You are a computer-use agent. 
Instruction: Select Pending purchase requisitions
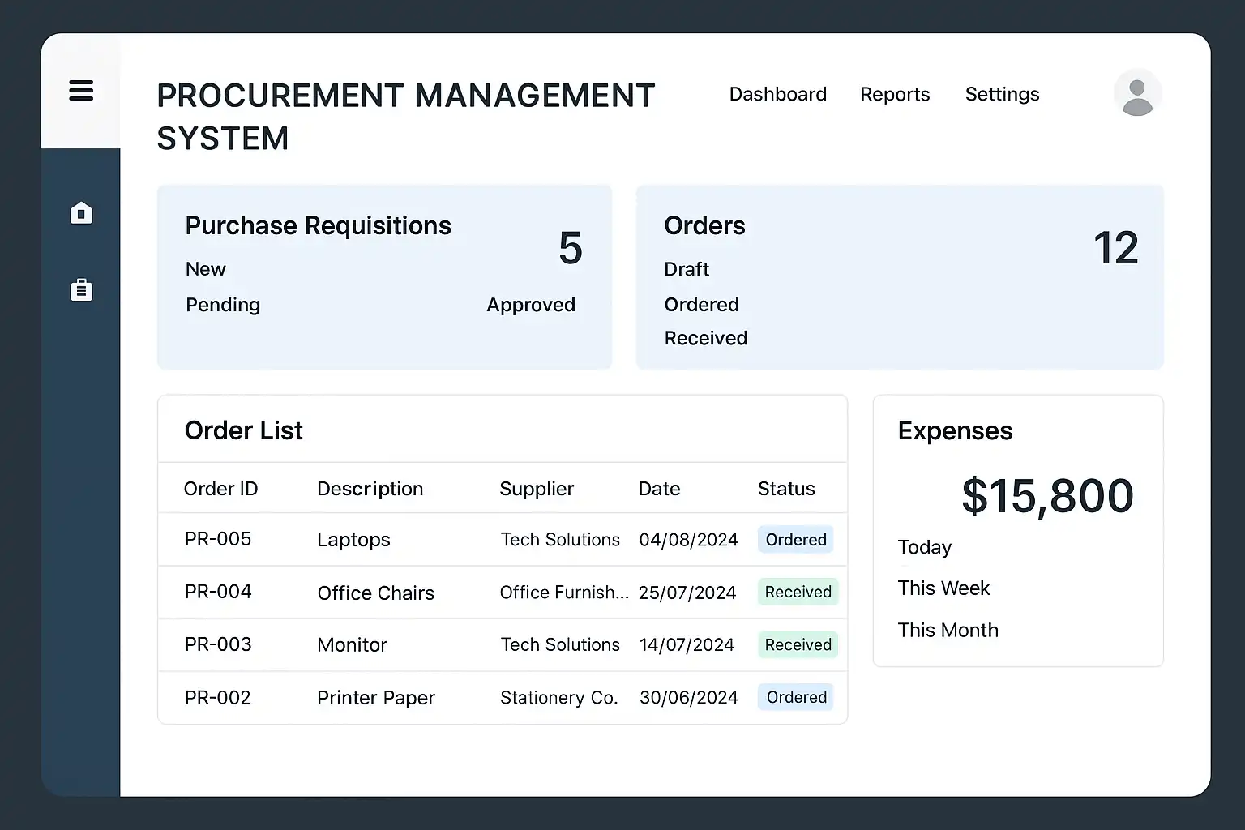[x=223, y=305]
